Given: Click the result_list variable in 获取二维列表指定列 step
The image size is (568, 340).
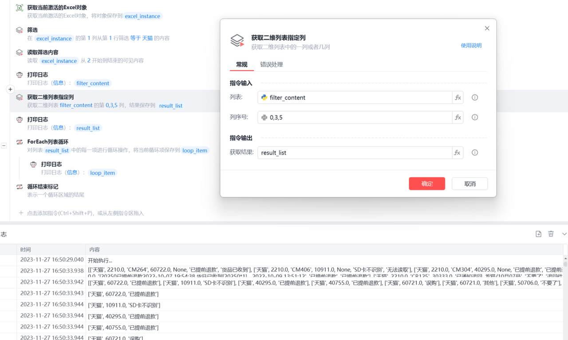Looking at the screenshot, I should pos(171,106).
